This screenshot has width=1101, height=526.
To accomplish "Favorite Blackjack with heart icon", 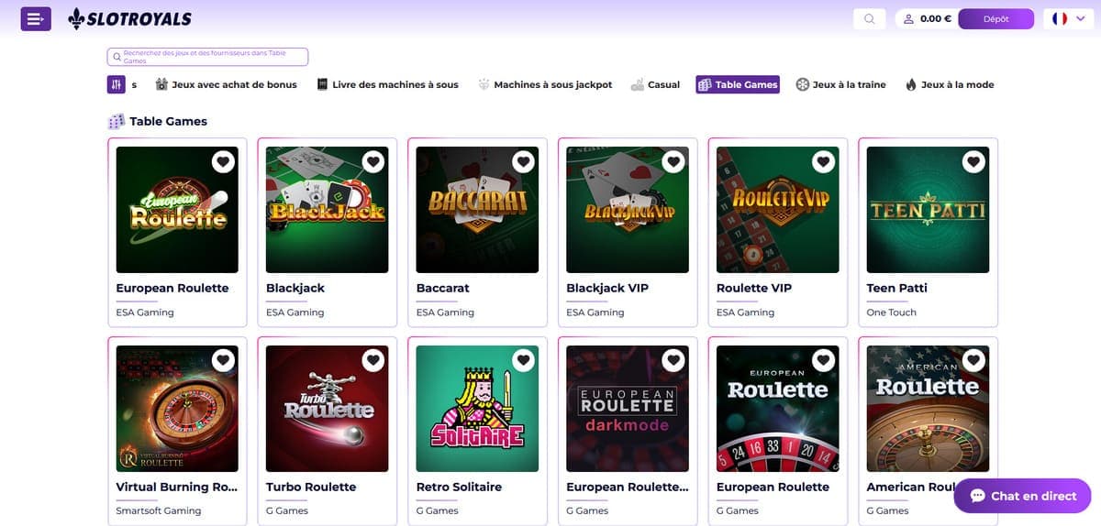I will pyautogui.click(x=373, y=162).
